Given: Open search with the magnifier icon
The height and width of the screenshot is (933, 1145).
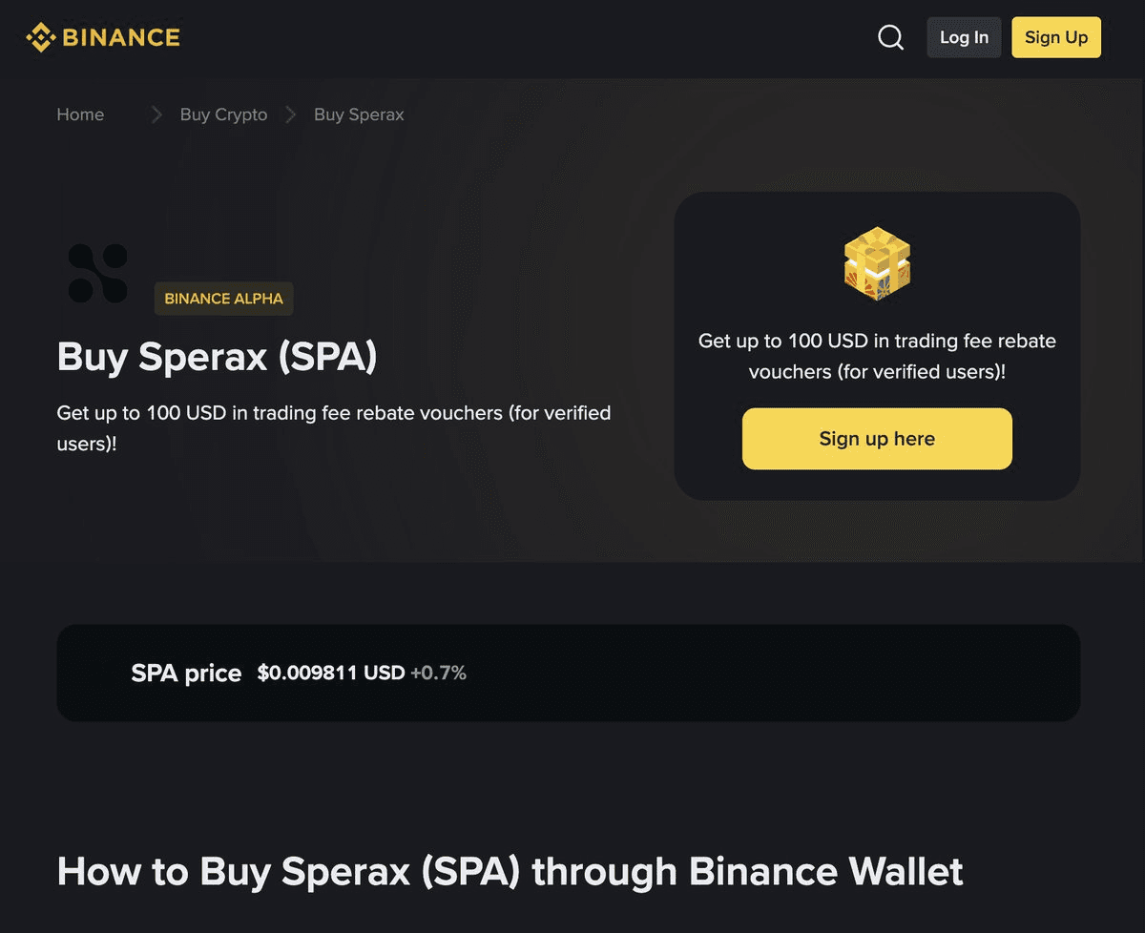Looking at the screenshot, I should coord(890,38).
